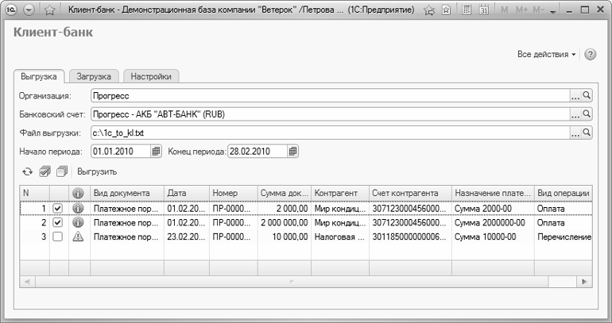612x323 pixels.
Task: Click the magnifier icon next to Организация field
Action: pos(588,96)
